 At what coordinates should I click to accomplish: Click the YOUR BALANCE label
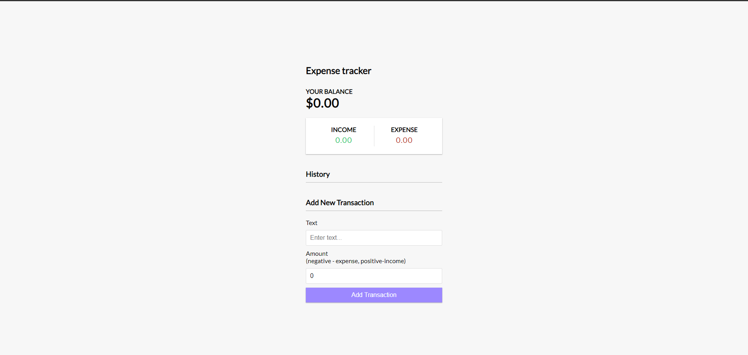[x=329, y=92]
